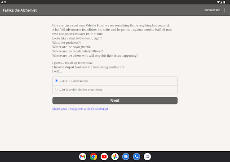This screenshot has width=230, height=162.
Task: Tap the 4:01 clock in status bar
Action: [4, 2]
